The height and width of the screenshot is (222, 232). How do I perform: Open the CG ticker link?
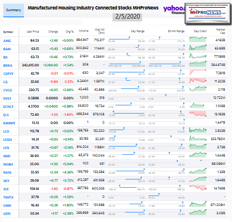5,82
